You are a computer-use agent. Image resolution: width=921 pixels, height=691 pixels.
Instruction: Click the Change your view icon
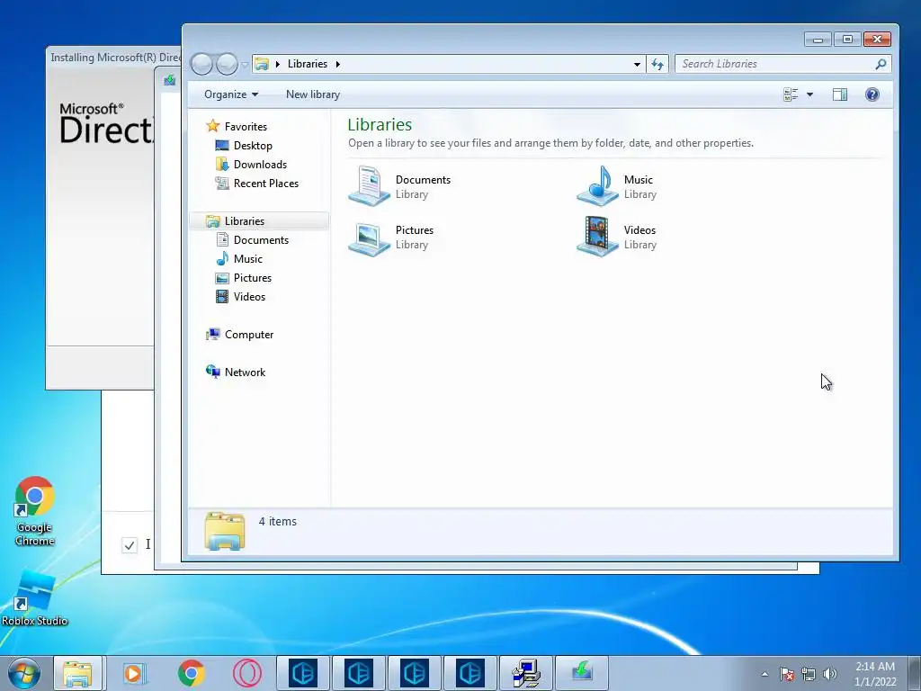click(791, 94)
